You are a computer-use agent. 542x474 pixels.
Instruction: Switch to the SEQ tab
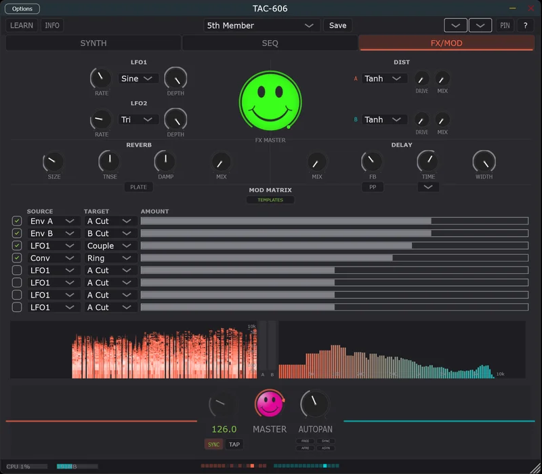(270, 43)
